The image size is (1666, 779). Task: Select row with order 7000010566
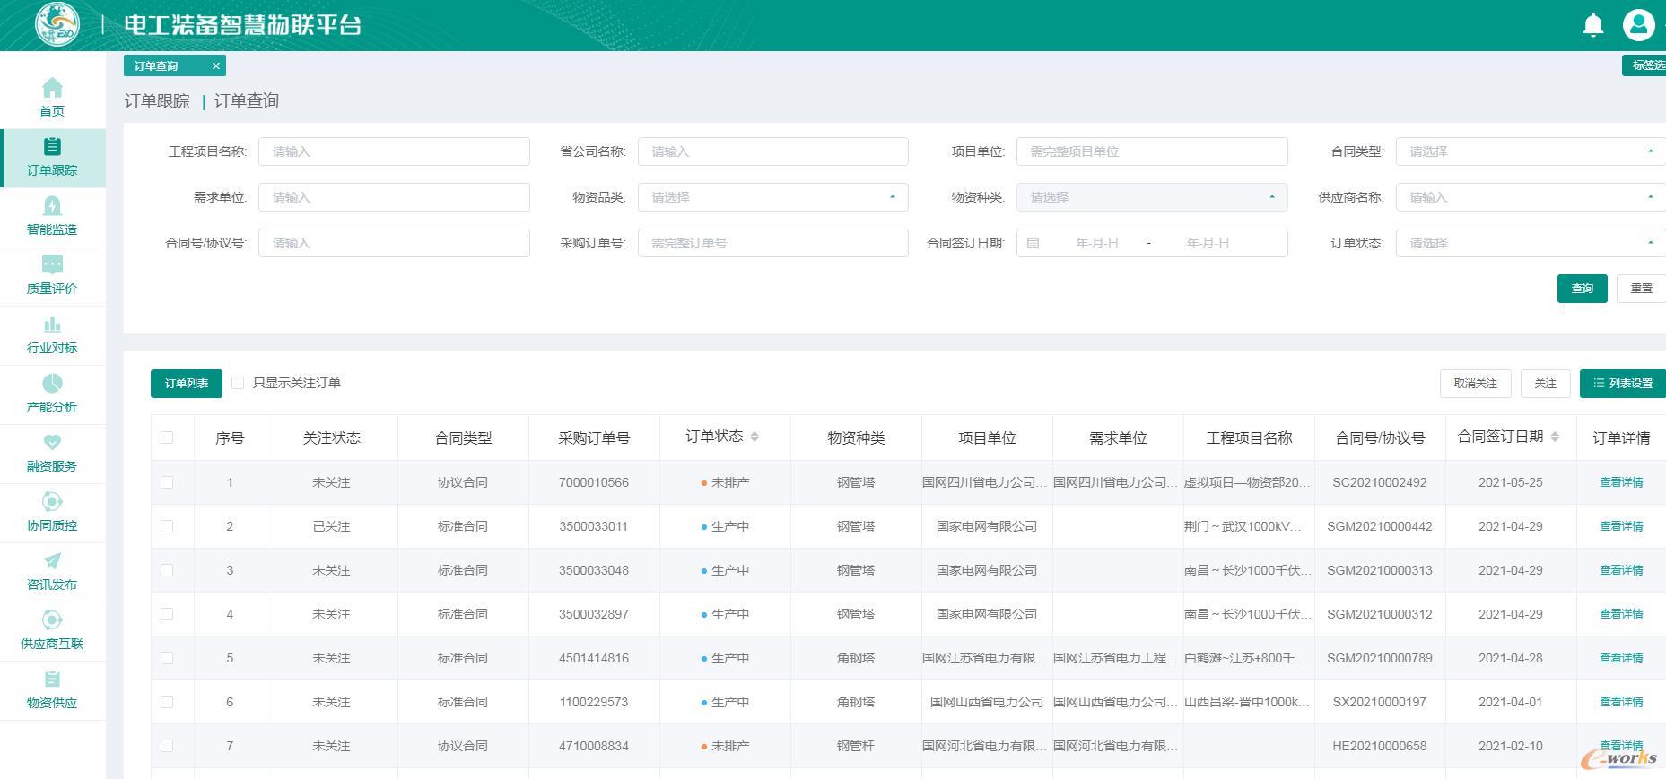(x=167, y=482)
